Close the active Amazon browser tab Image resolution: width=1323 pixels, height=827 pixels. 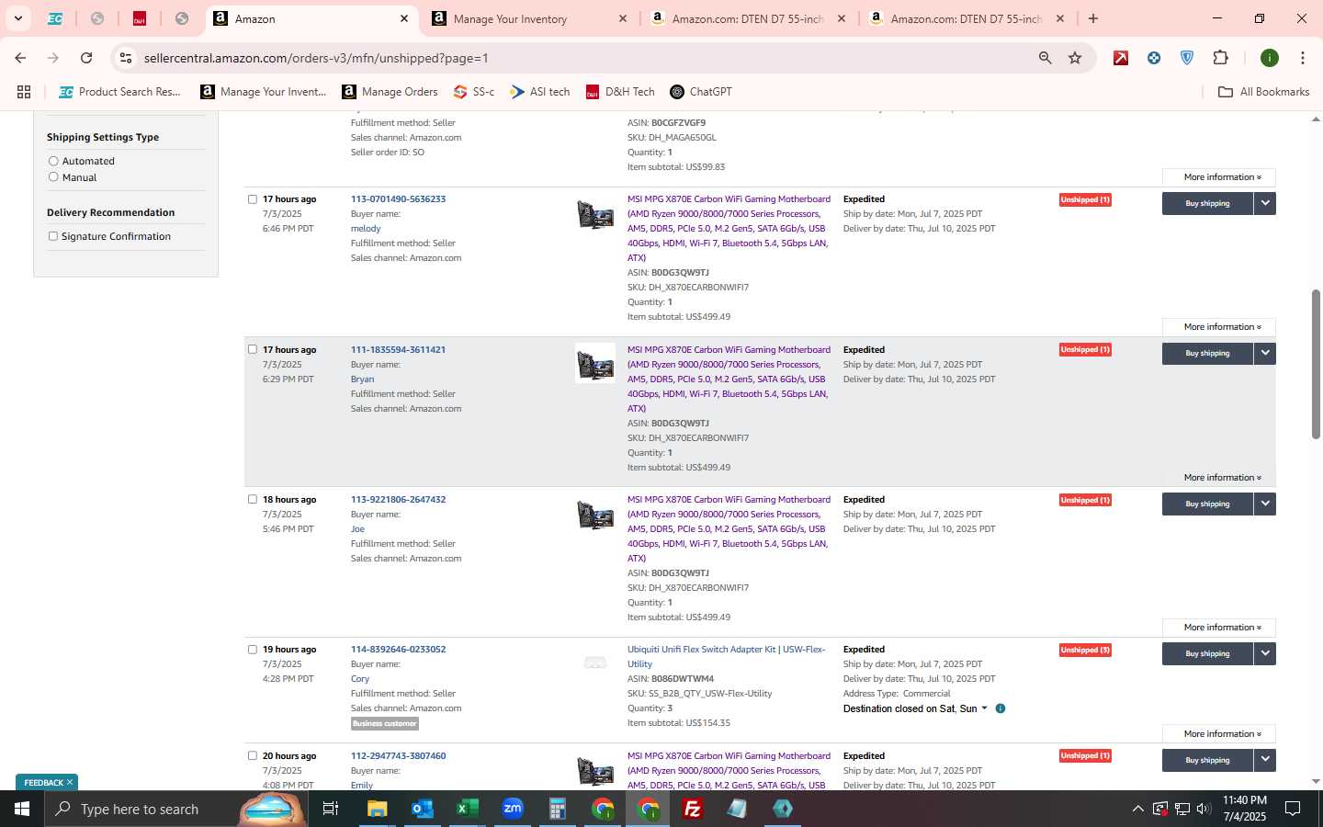(404, 18)
